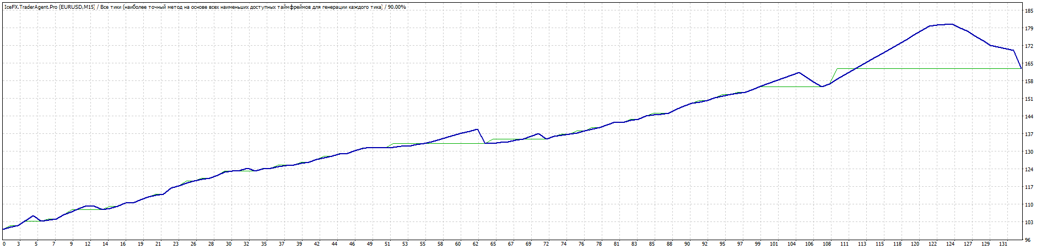The width and height of the screenshot is (1047, 249).
Task: Select trade number 35 on the axis
Action: (264, 244)
